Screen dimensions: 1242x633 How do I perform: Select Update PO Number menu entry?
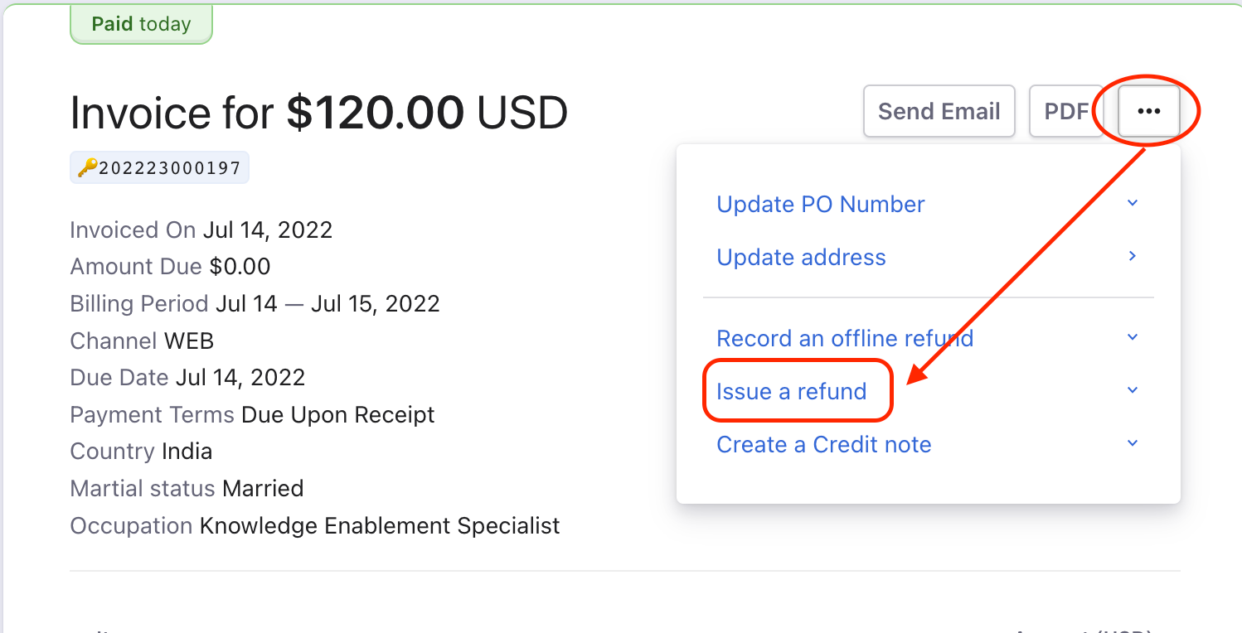tap(821, 205)
